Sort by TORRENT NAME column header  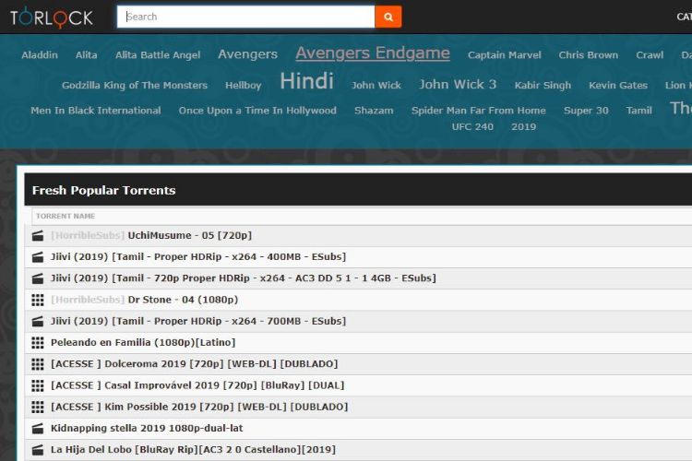(x=66, y=216)
